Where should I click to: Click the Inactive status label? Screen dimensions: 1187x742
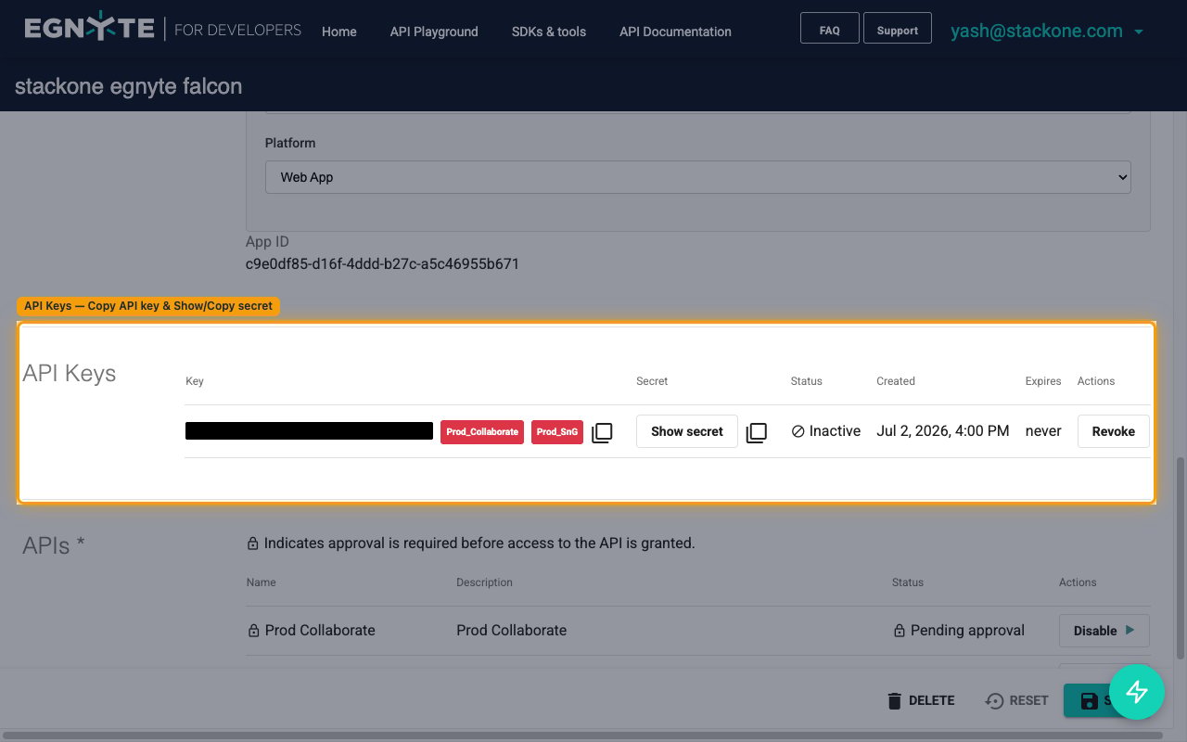coord(835,431)
